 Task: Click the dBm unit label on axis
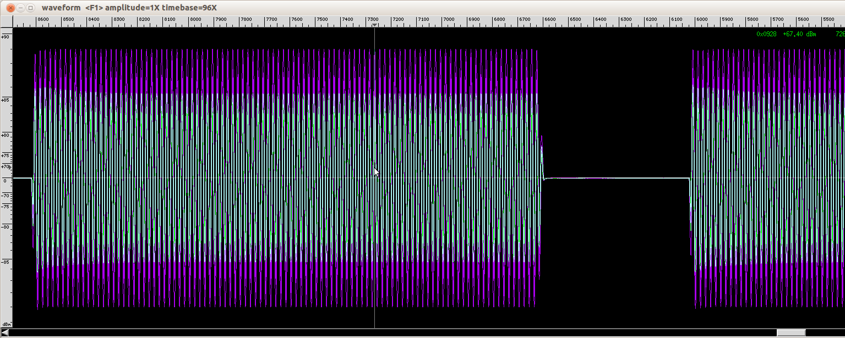coord(7,324)
